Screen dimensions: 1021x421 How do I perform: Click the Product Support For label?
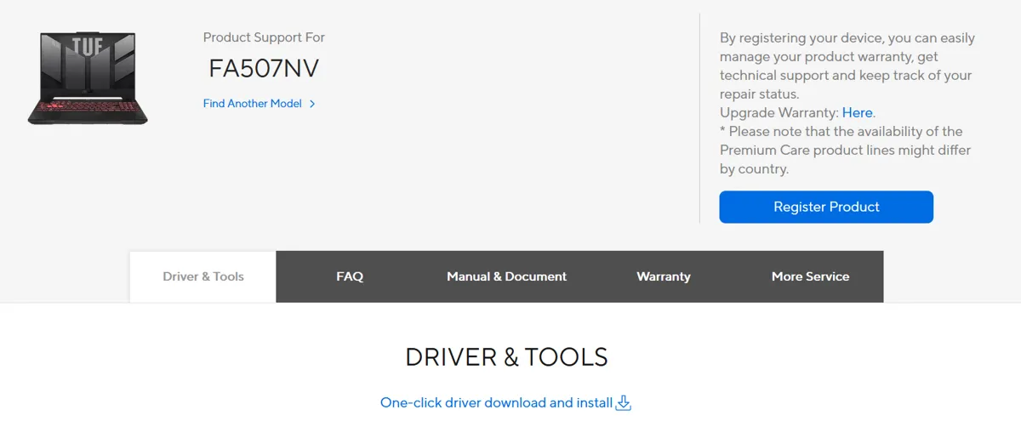tap(264, 37)
